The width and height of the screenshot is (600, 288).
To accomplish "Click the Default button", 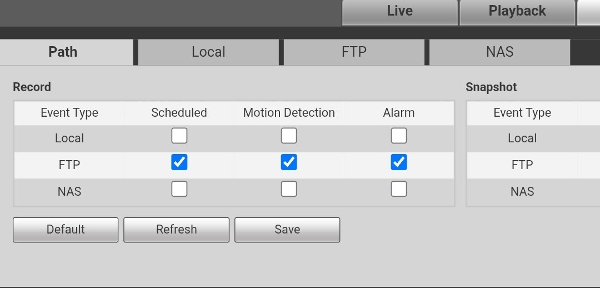I will tap(66, 230).
